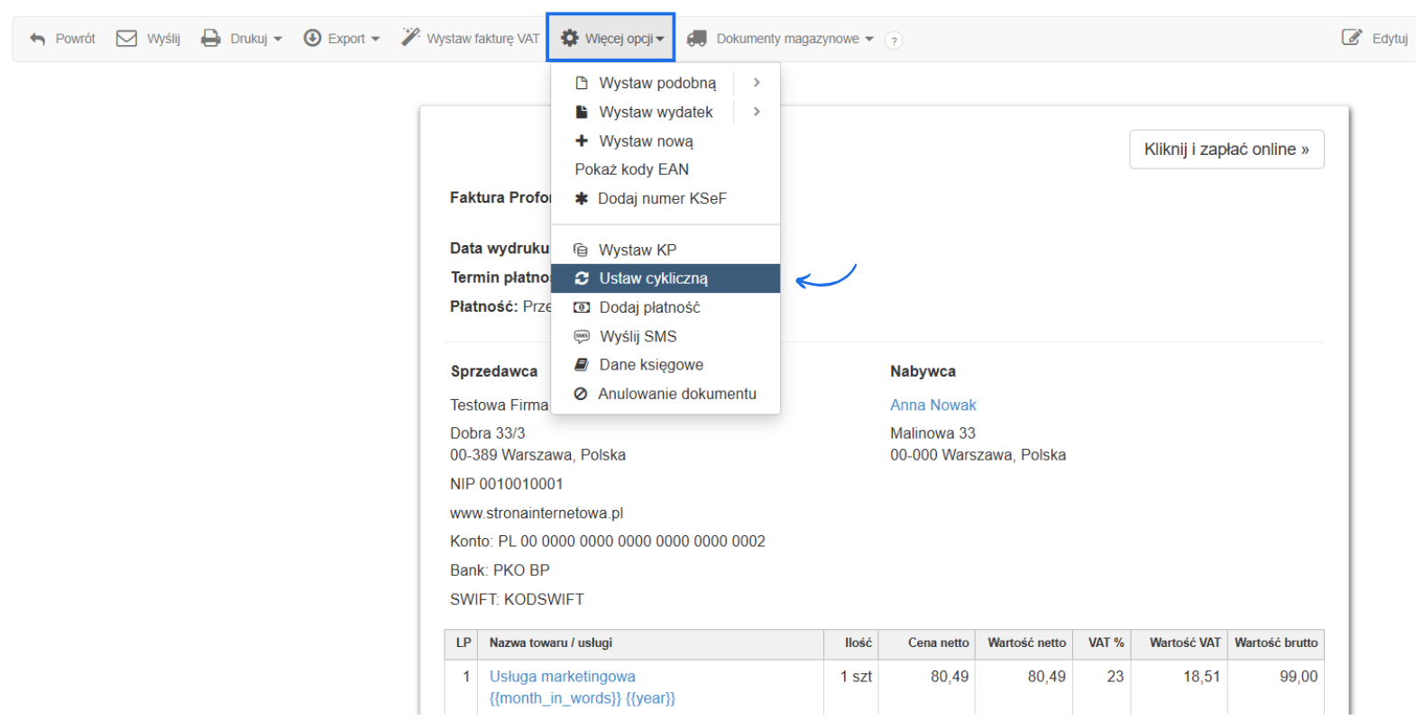This screenshot has height=720, width=1423.
Task: Click the magic wand Wystaw fakturę VAT icon
Action: coord(410,38)
